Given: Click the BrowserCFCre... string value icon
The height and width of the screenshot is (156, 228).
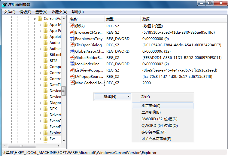Looking at the screenshot, I should click(x=72, y=32).
